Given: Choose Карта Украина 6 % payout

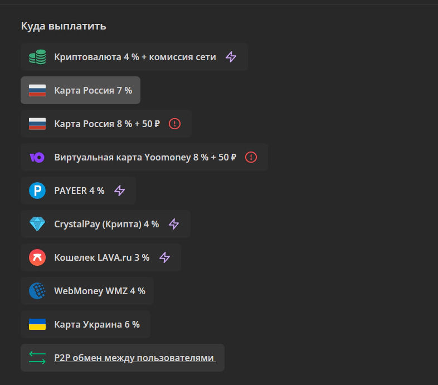Looking at the screenshot, I should [97, 324].
